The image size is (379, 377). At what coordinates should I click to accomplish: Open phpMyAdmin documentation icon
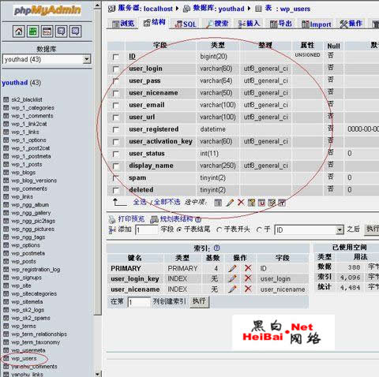pyautogui.click(x=62, y=32)
